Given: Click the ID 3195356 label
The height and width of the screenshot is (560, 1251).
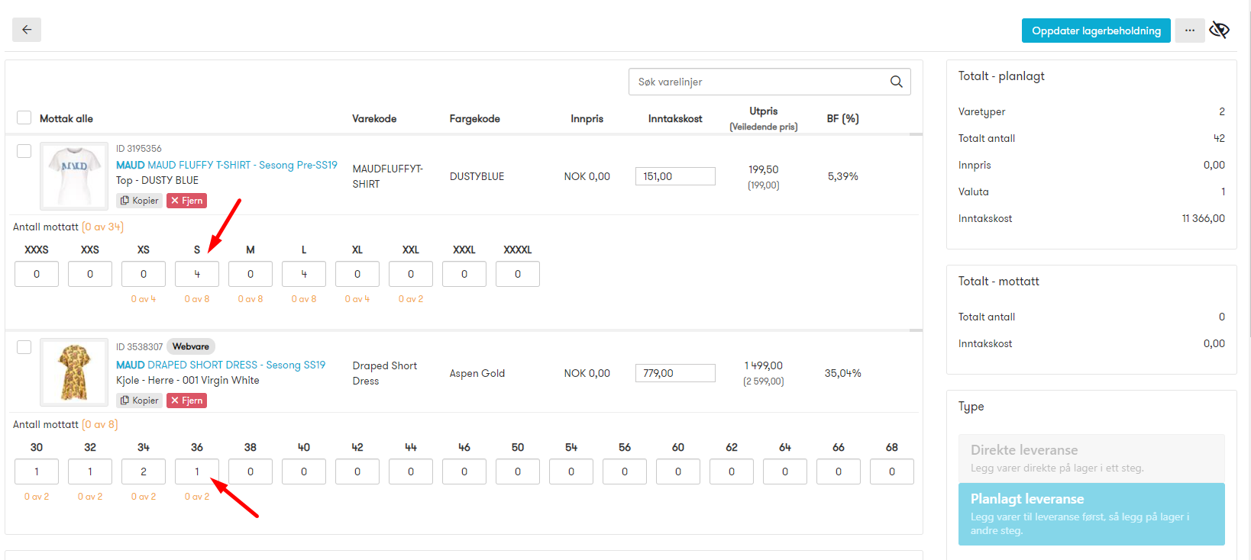Looking at the screenshot, I should pyautogui.click(x=139, y=149).
